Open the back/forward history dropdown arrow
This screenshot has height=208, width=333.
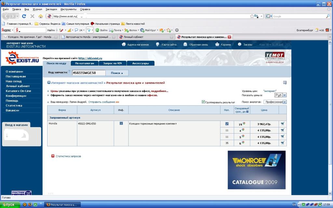18,16
